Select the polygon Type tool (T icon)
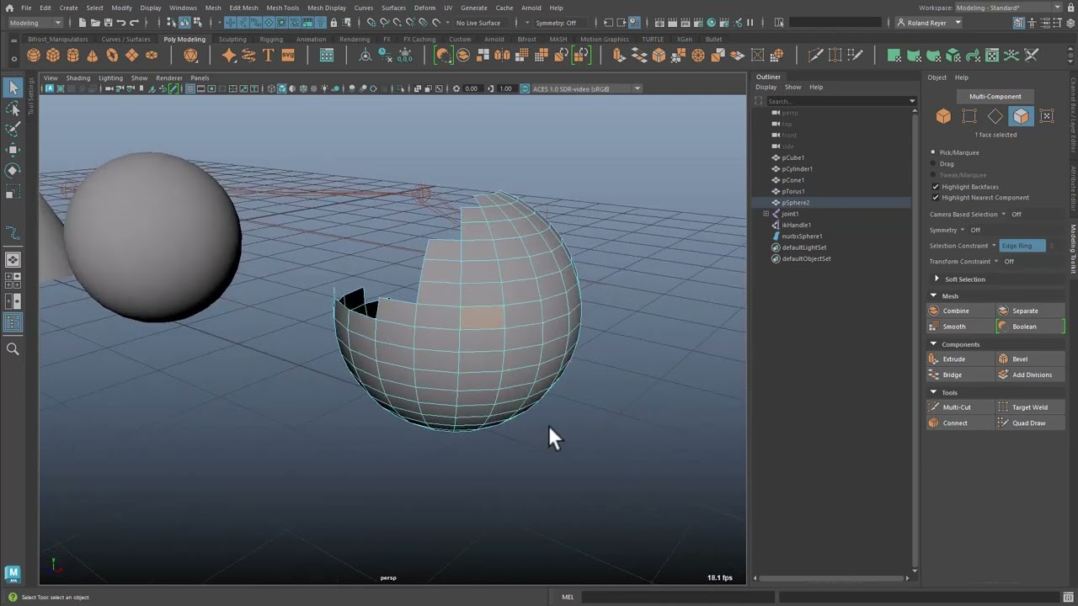The width and height of the screenshot is (1078, 606). [268, 56]
